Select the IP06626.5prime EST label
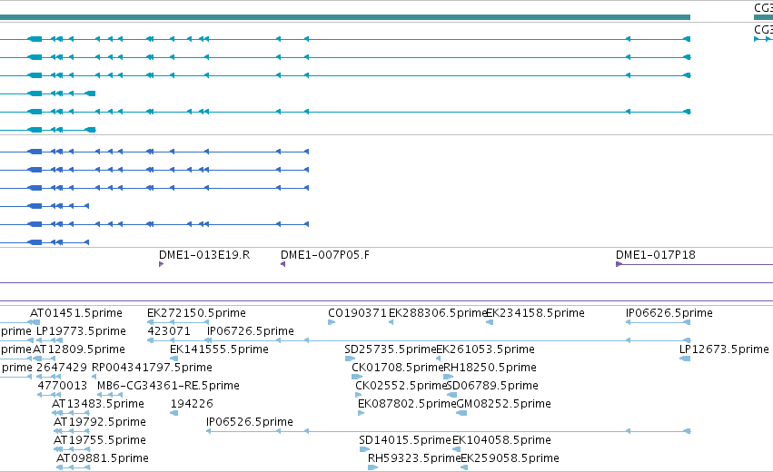 tap(669, 313)
